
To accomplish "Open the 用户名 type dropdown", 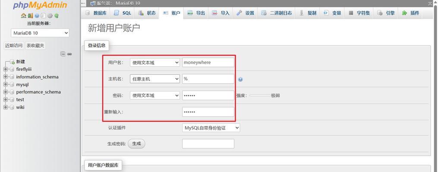I will point(155,63).
